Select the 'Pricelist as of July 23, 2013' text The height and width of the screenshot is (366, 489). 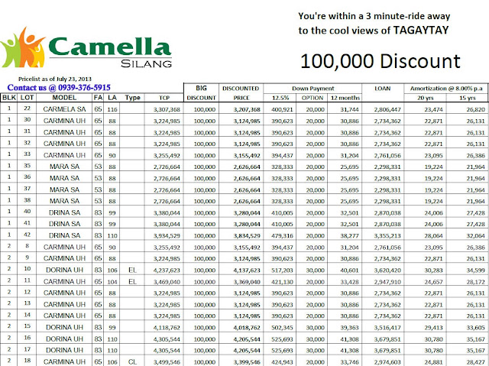54,79
